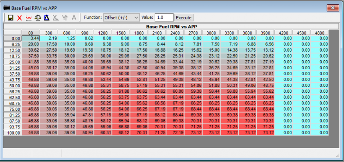Click the greyed X-axis toolbar icon
The image size is (344, 162).
pos(56,18)
